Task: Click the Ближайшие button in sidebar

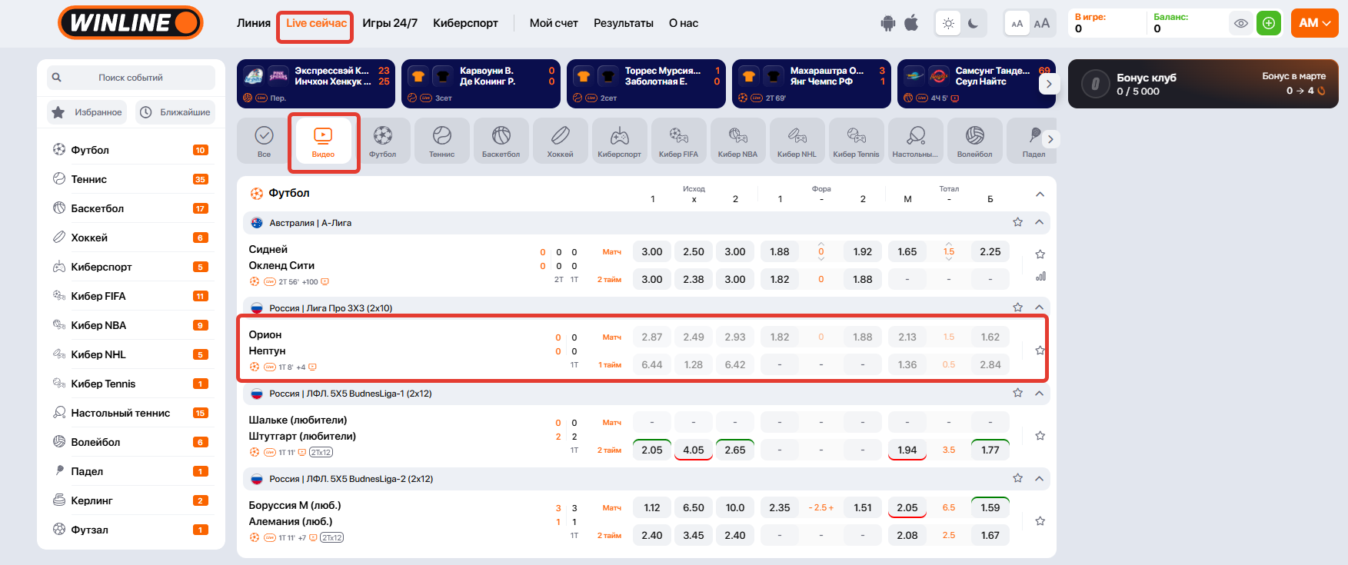Action: tap(176, 112)
